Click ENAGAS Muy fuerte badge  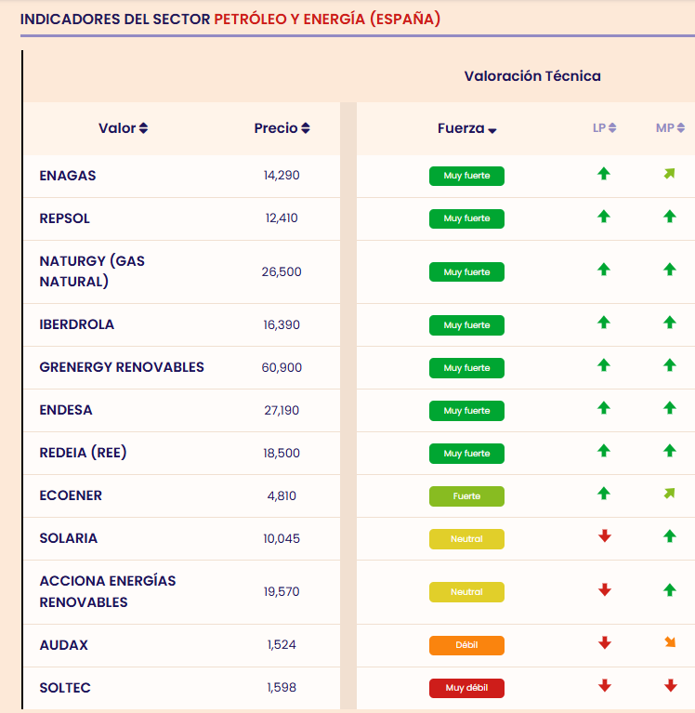[466, 176]
